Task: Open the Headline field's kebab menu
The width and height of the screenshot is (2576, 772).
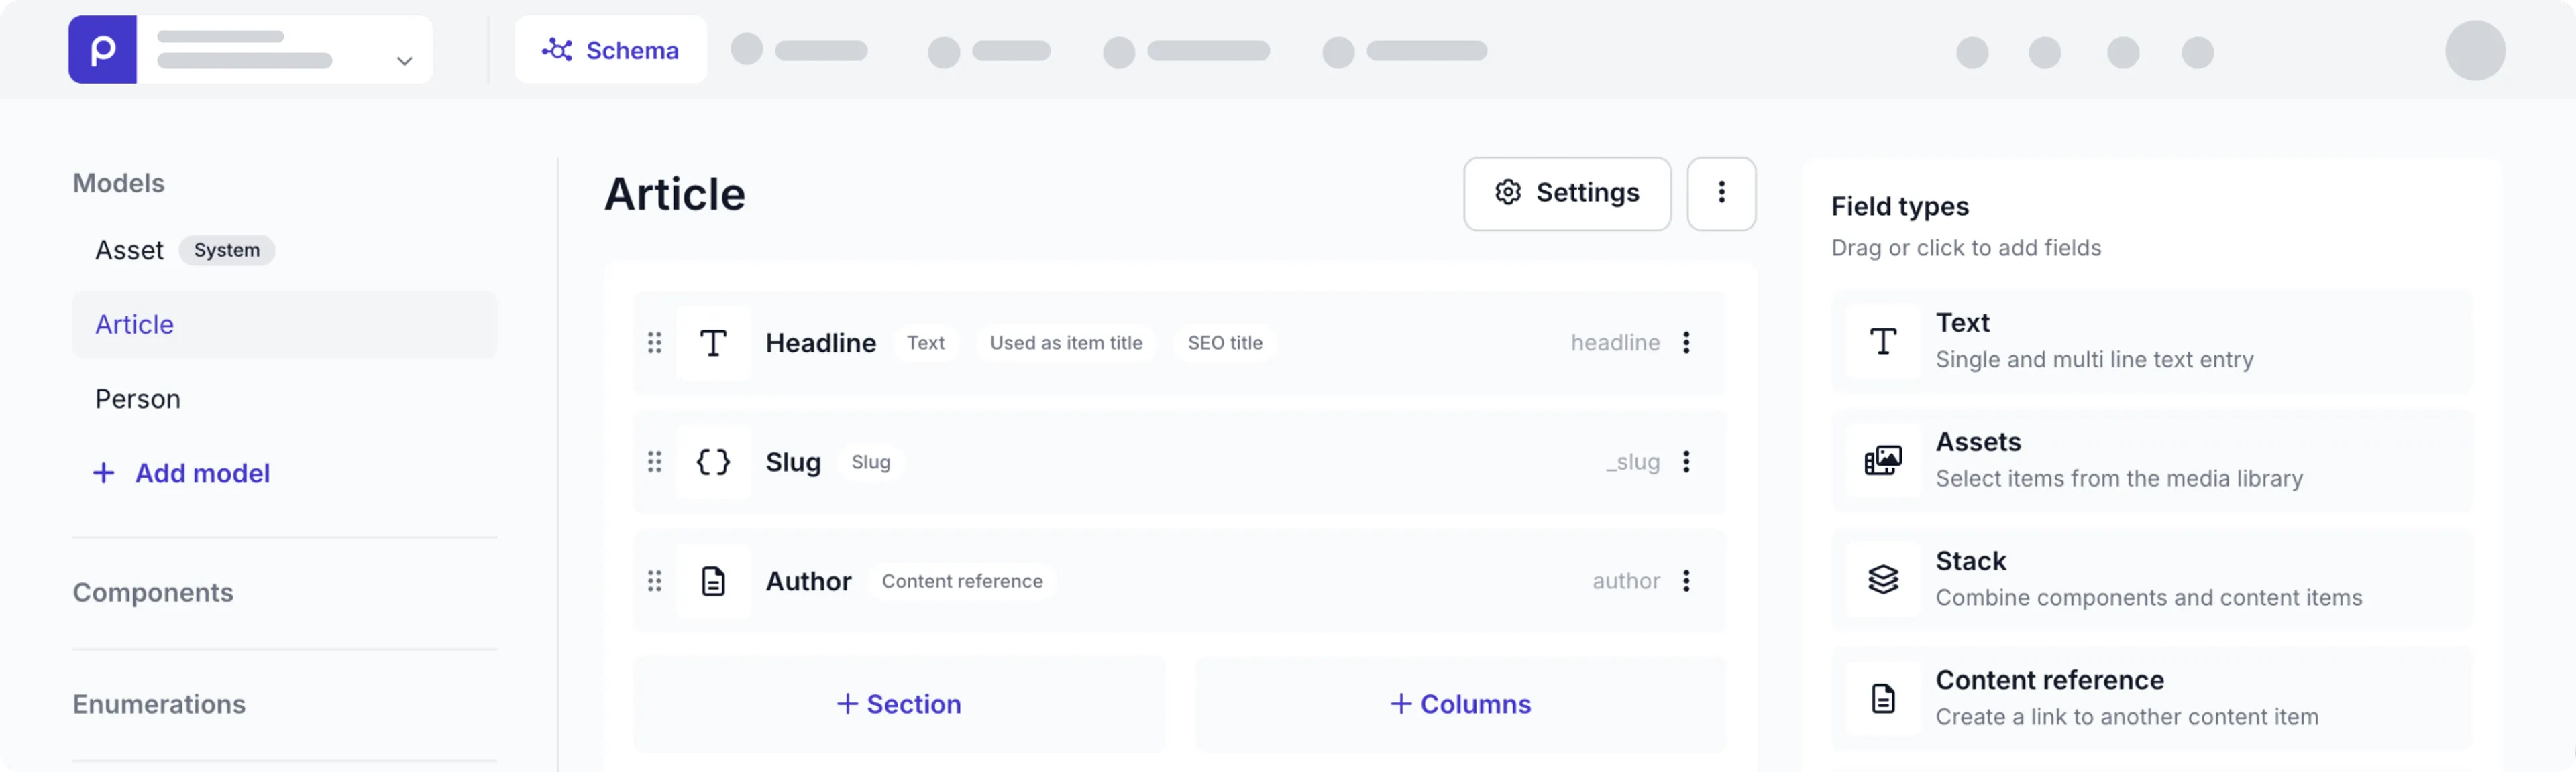Action: (x=1687, y=342)
